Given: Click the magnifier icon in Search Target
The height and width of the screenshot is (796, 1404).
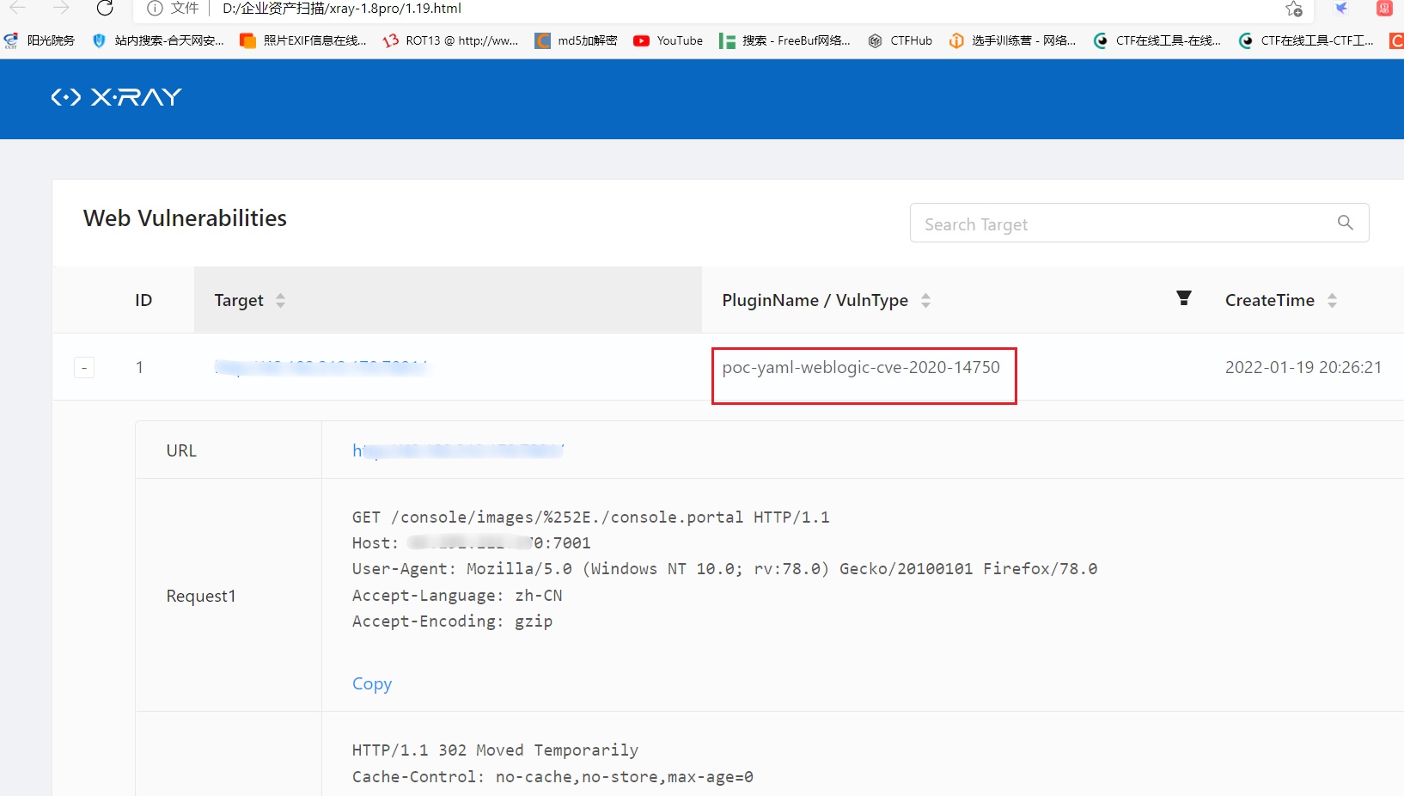Looking at the screenshot, I should [1345, 222].
